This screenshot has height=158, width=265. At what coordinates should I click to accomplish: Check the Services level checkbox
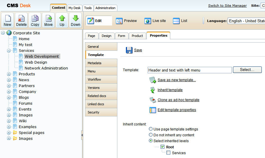[x=168, y=153]
